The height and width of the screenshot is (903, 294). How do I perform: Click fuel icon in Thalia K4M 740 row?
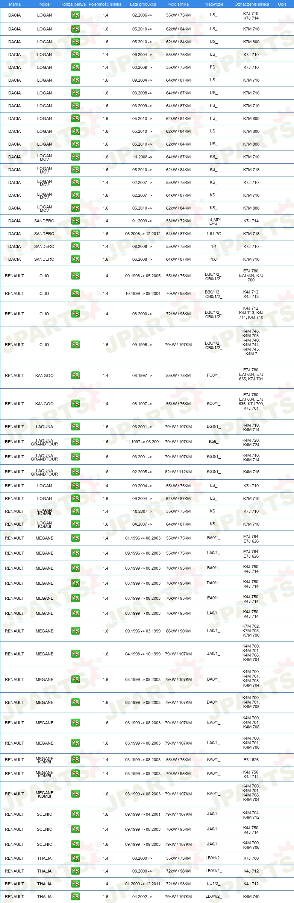(x=75, y=897)
